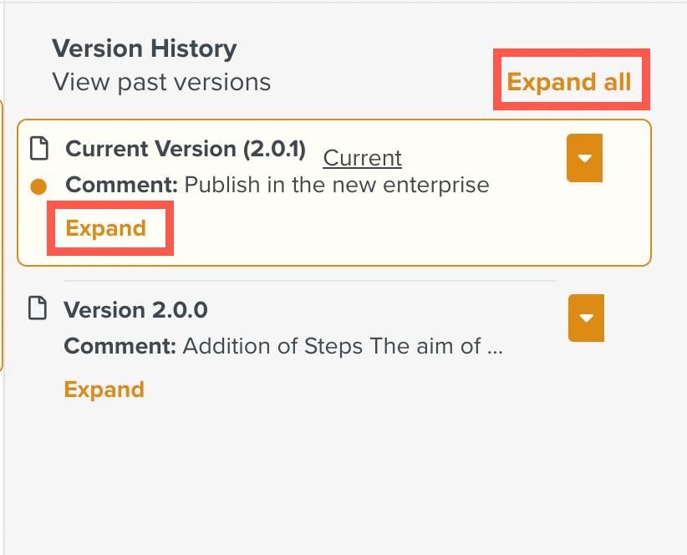Screen dimensions: 687x555
Task: Click the document icon beside Version 2.0.0
Action: 38,308
